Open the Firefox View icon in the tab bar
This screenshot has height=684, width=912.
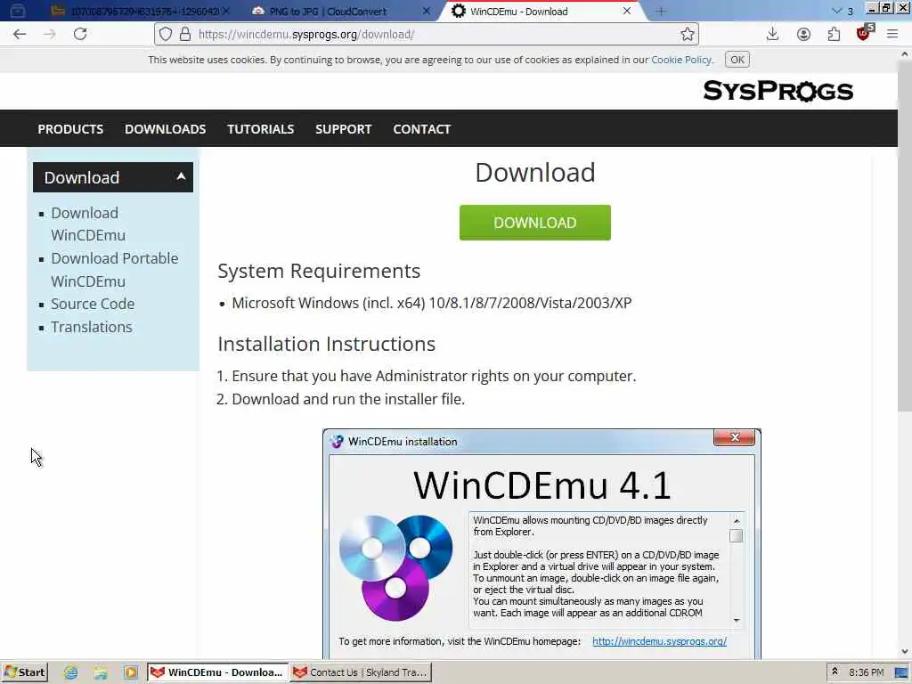[18, 11]
